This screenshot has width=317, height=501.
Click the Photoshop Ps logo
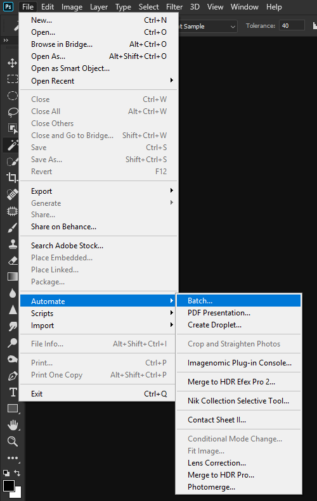pos(8,7)
